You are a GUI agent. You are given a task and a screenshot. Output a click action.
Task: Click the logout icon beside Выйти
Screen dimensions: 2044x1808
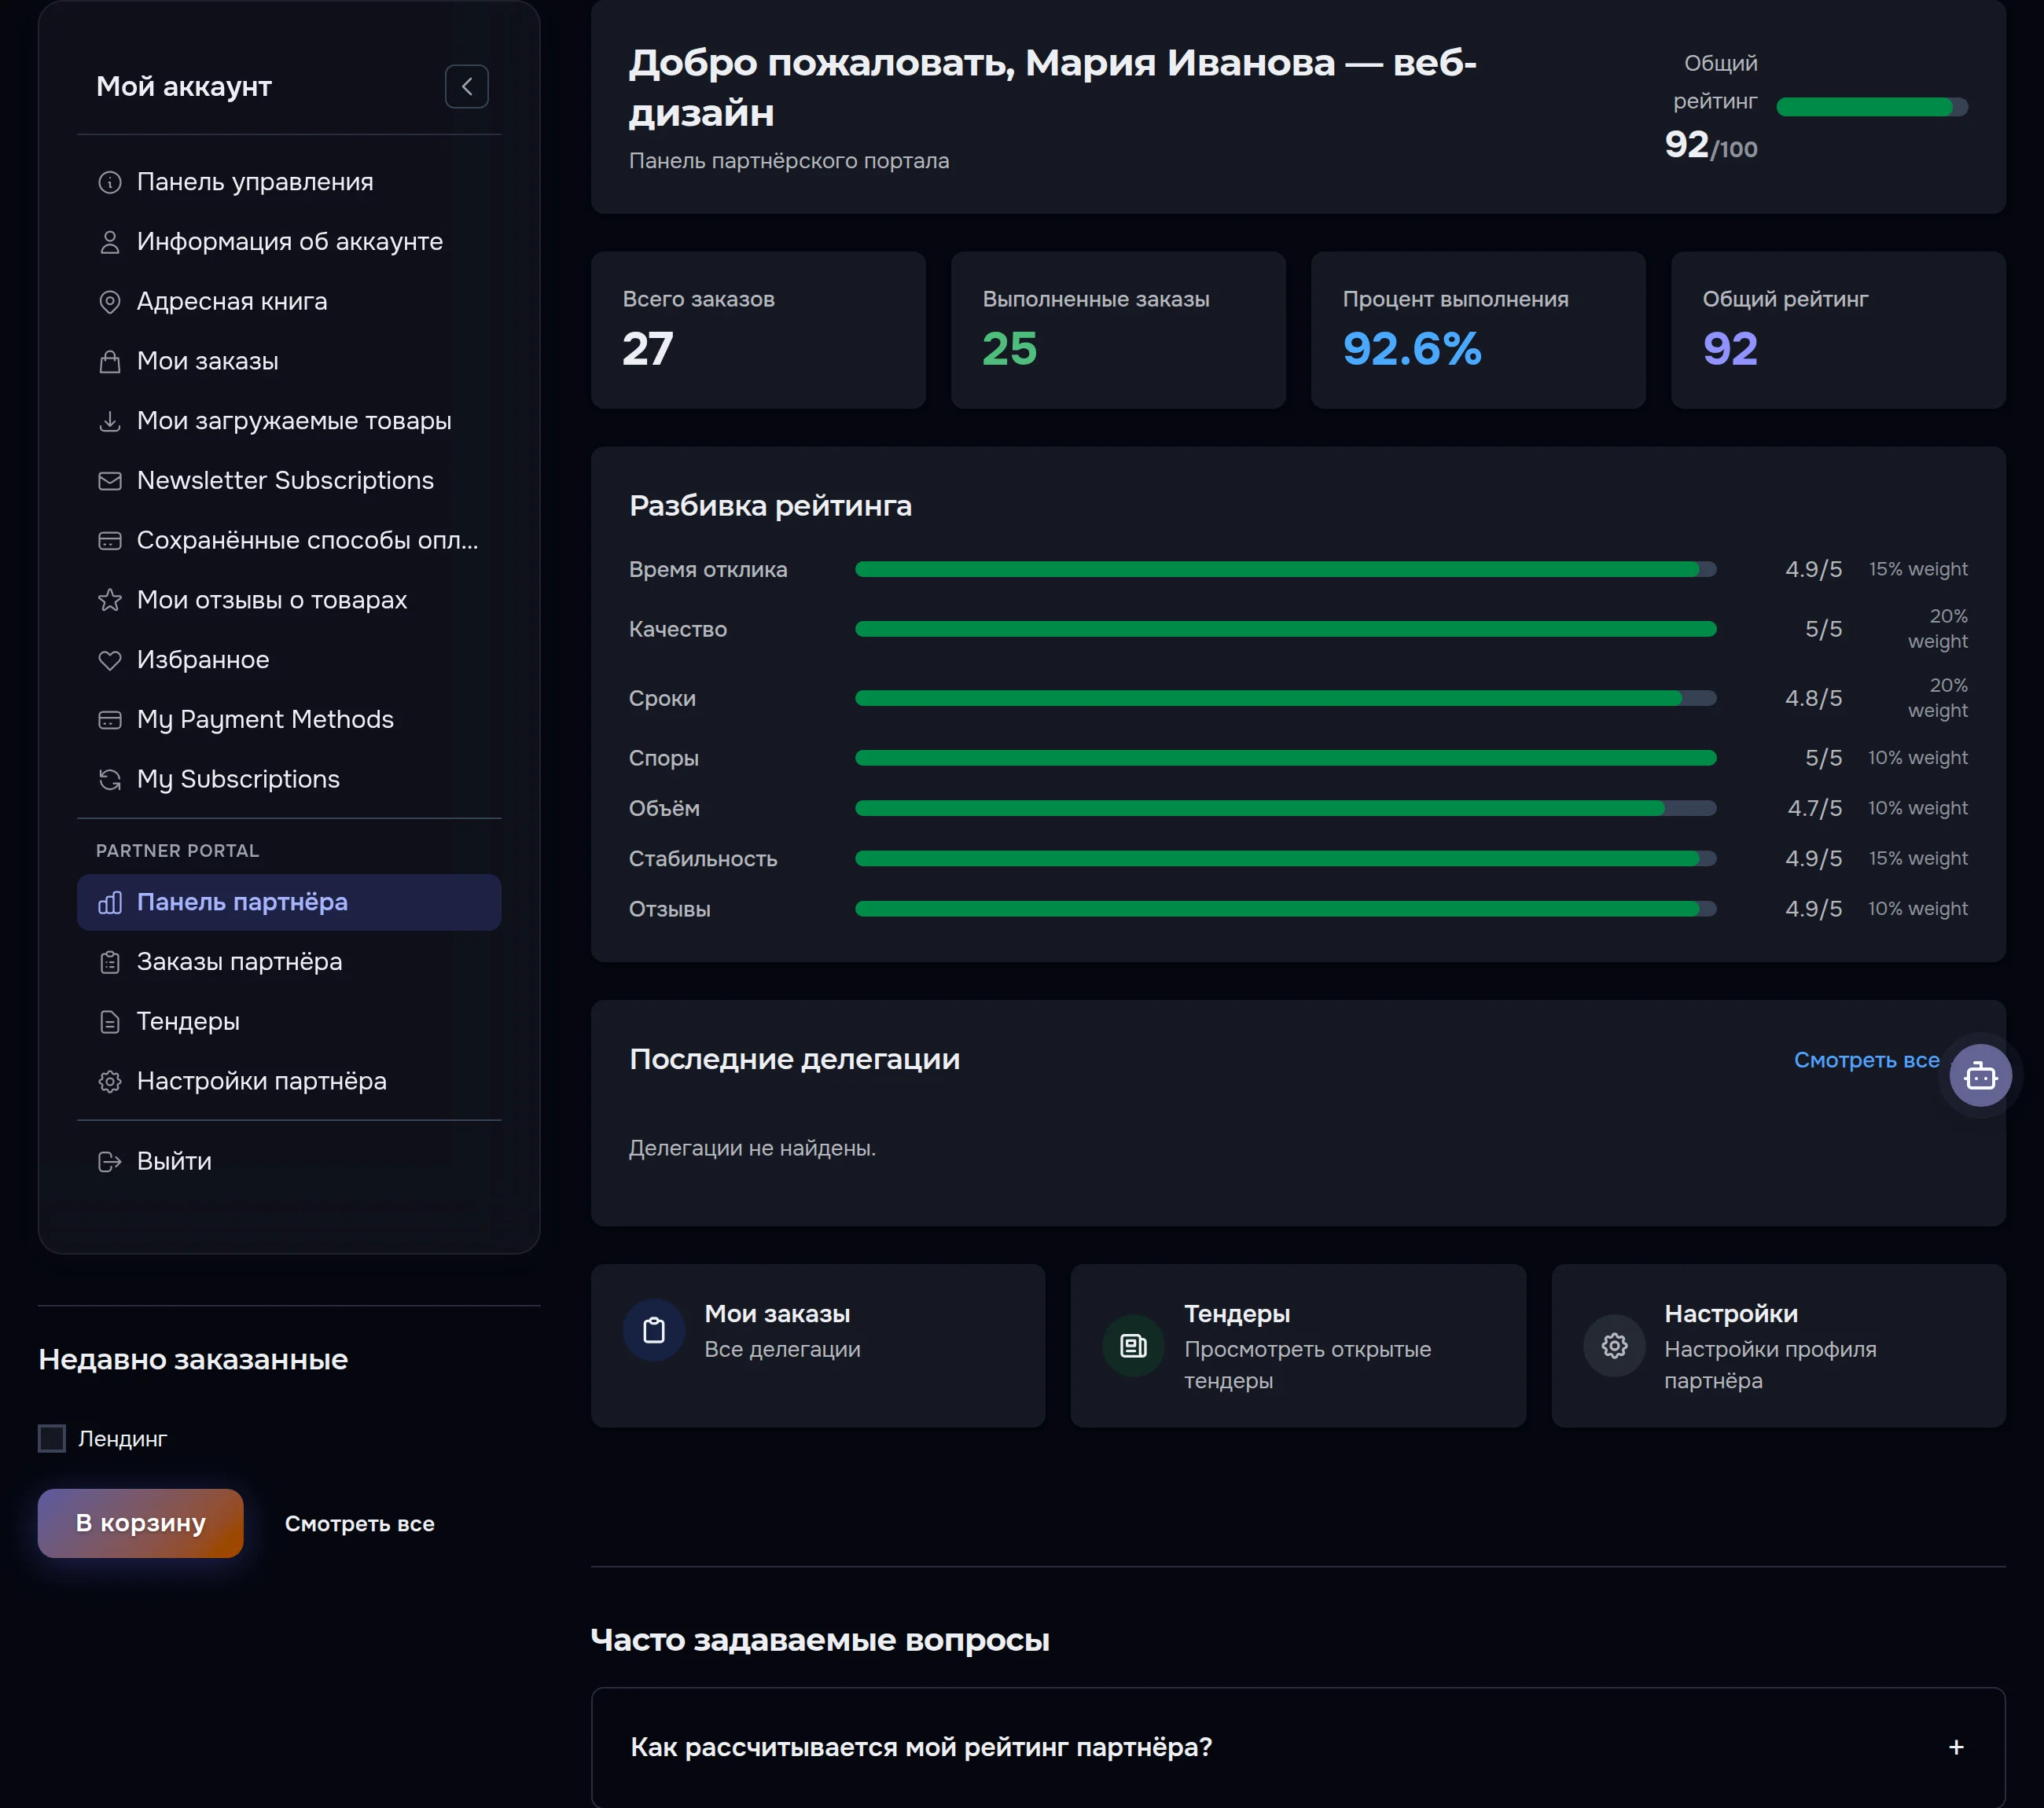[110, 1162]
